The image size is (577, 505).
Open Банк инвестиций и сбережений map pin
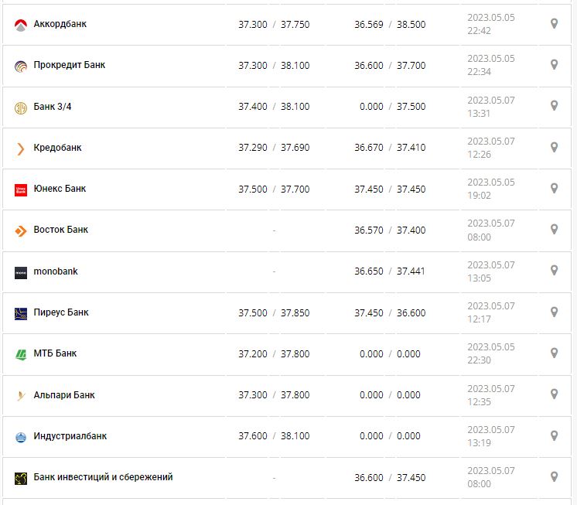pyautogui.click(x=554, y=477)
